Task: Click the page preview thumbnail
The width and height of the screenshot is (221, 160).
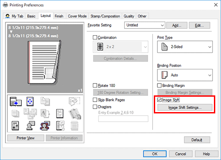Action: coord(45,58)
